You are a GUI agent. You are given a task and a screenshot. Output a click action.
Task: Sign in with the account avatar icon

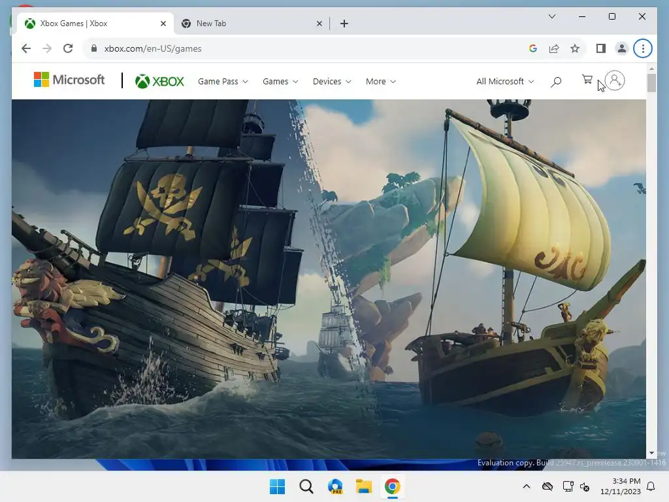pyautogui.click(x=615, y=80)
